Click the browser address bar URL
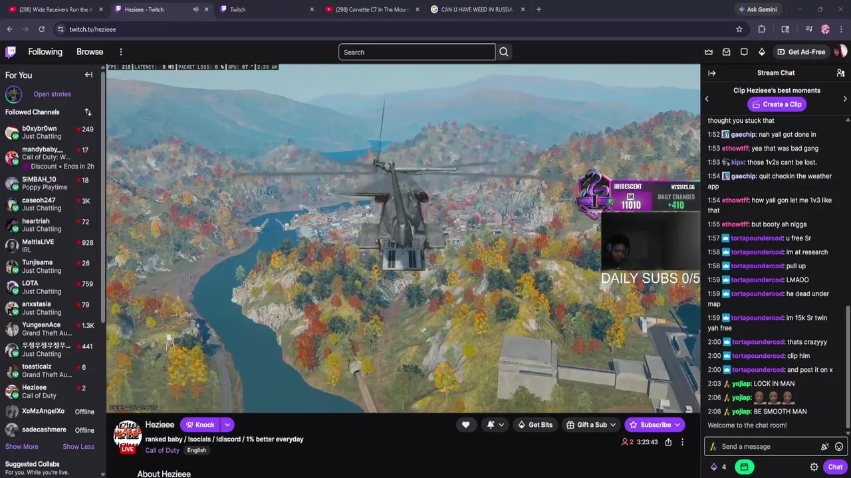The image size is (851, 478). tap(92, 29)
